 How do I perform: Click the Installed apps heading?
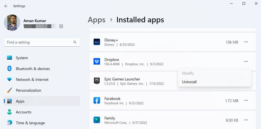[x=140, y=20]
